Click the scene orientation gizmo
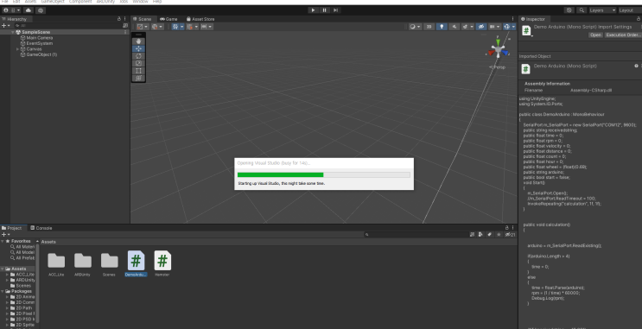Image resolution: width=642 pixels, height=329 pixels. pos(499,50)
